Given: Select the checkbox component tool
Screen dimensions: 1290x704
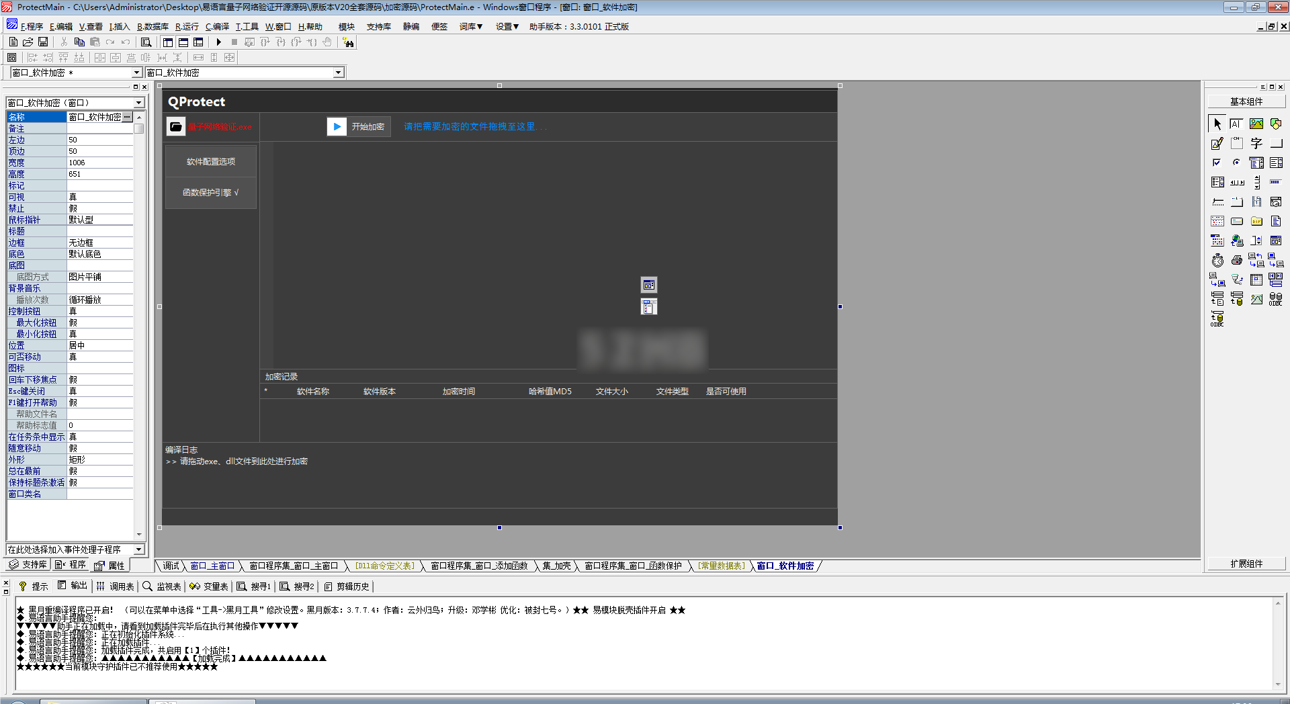Looking at the screenshot, I should (1217, 163).
